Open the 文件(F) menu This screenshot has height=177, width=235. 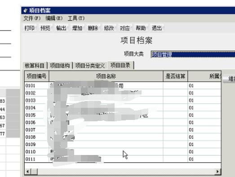coord(32,18)
